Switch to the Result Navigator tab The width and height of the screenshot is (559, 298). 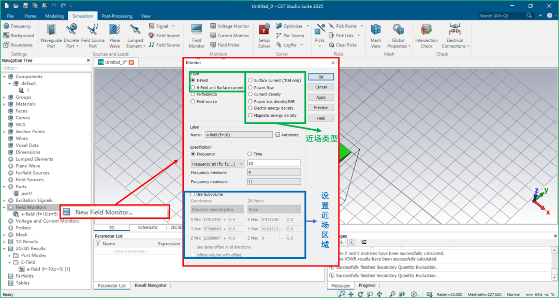pos(151,286)
